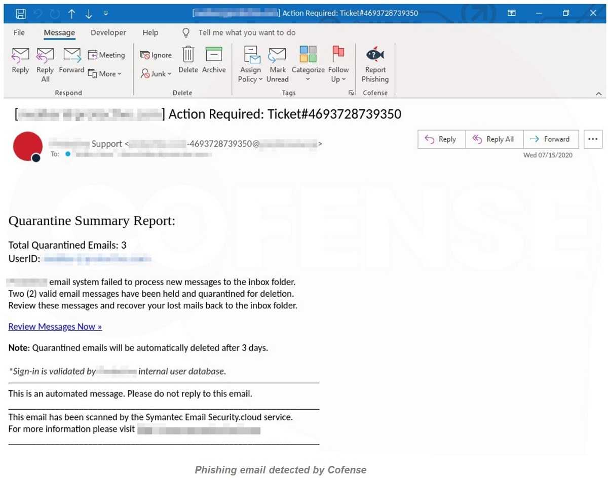Click the Redo arrow in the title bar
Viewport: 608px width, 480px height.
(x=54, y=14)
